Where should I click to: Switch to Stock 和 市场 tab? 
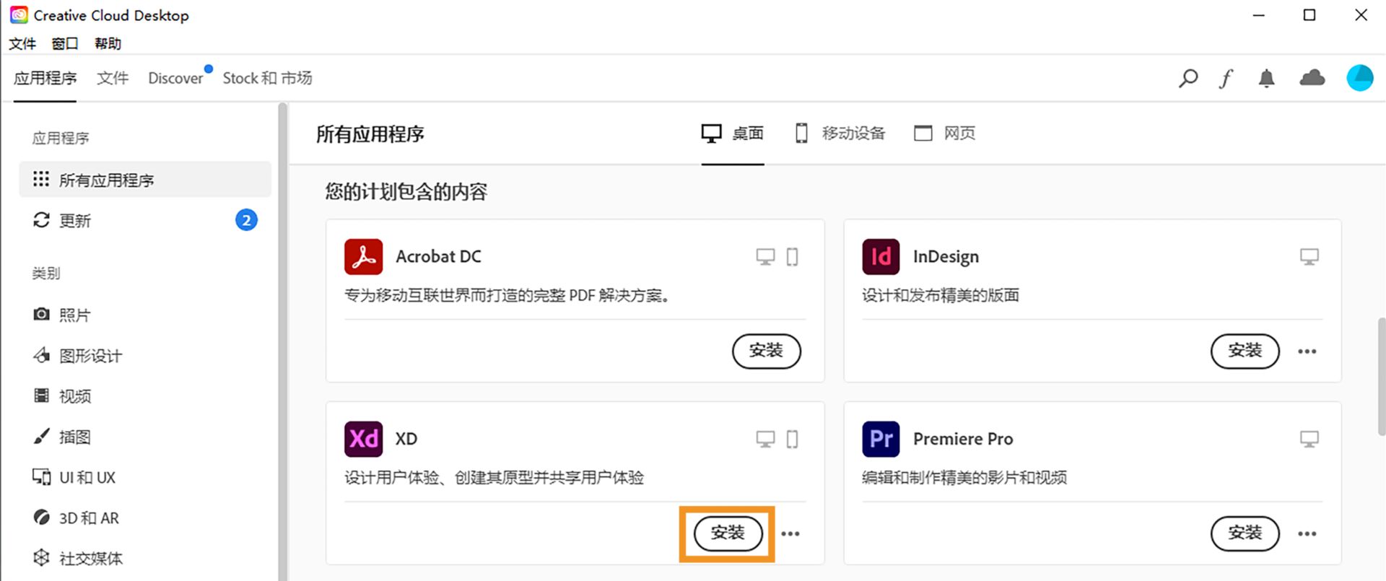click(267, 78)
